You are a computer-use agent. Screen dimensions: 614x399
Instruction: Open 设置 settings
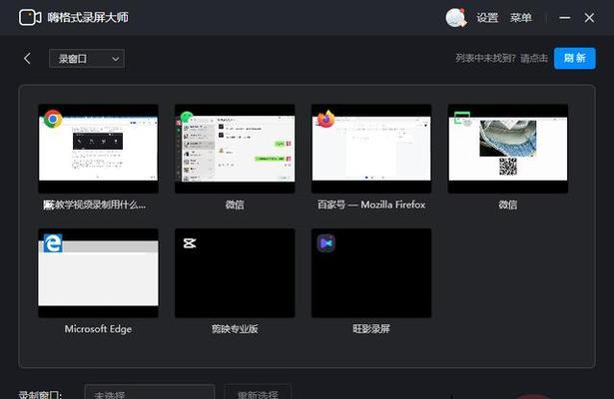[487, 18]
